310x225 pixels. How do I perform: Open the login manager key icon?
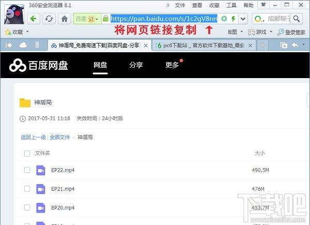tap(281, 32)
